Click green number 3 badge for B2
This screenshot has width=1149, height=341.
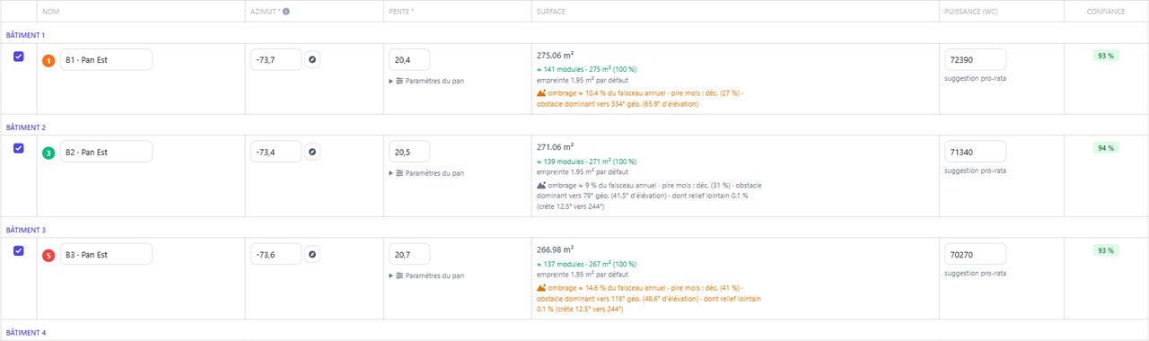(49, 153)
